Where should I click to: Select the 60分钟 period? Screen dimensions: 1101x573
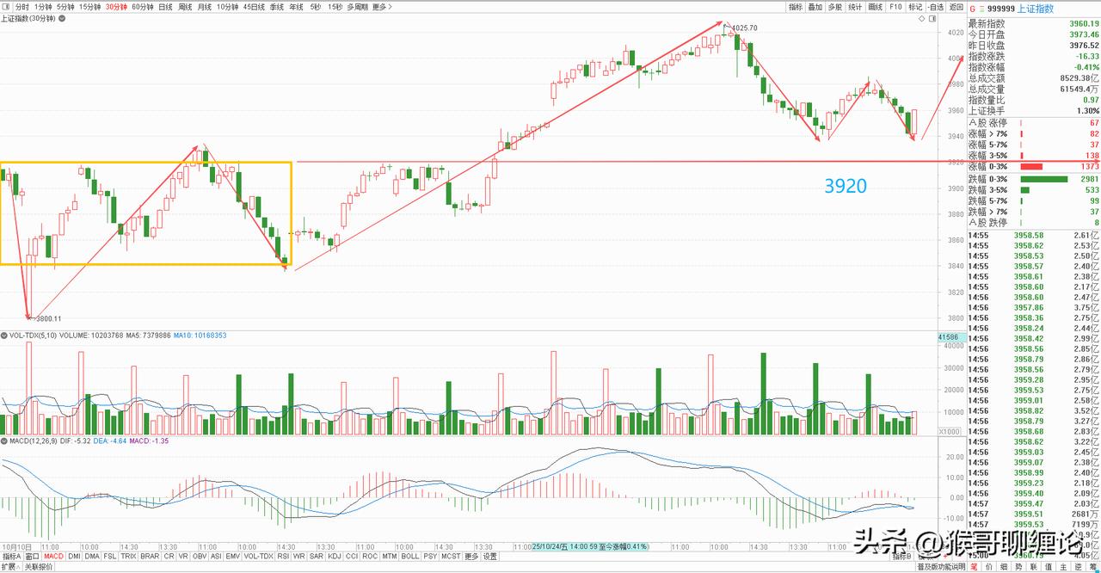tap(143, 6)
